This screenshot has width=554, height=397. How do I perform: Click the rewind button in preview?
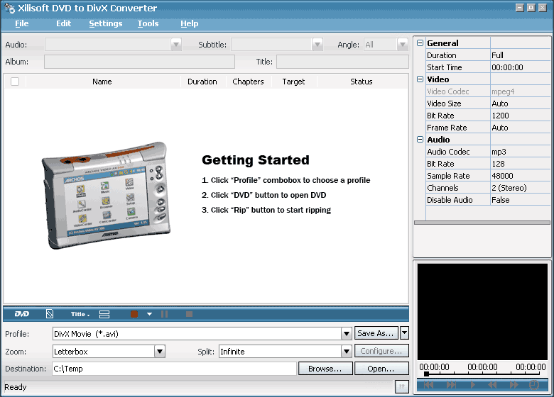492,385
